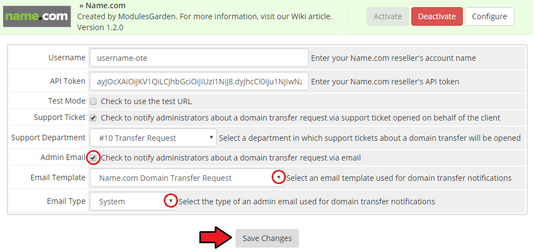Click the greyed-out Activate button
Screen dimensions: 534x252
[388, 16]
